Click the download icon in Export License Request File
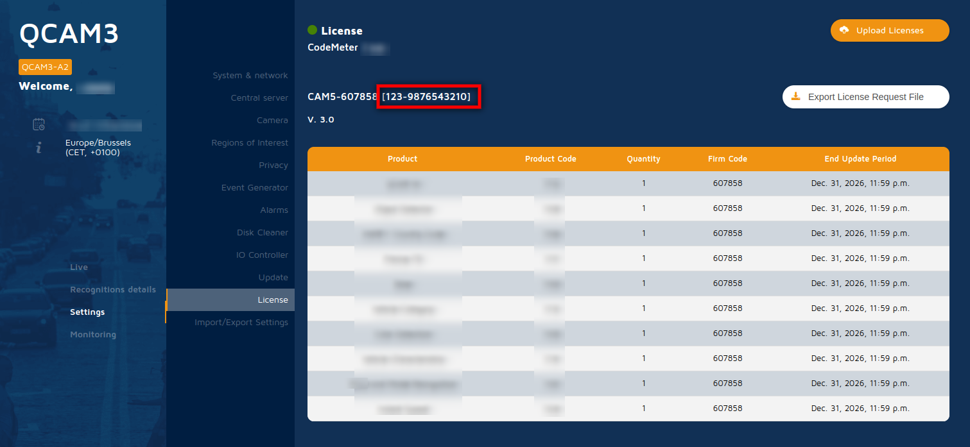Image resolution: width=970 pixels, height=447 pixels. pyautogui.click(x=796, y=97)
